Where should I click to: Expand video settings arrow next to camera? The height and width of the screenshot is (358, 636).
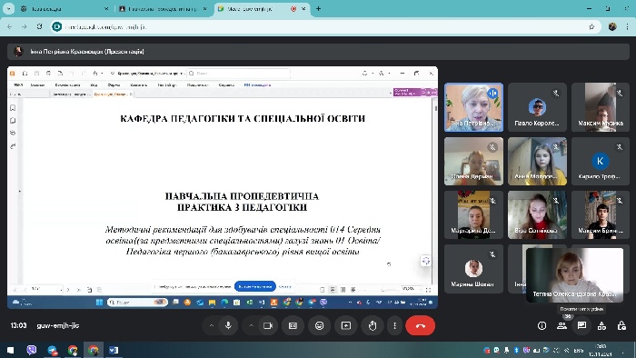point(251,325)
